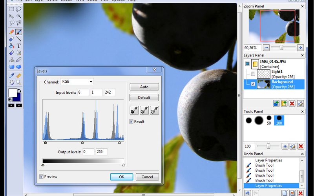Select the Pencil tool in toolbox
Image resolution: width=314 pixels, height=196 pixels.
[11, 32]
